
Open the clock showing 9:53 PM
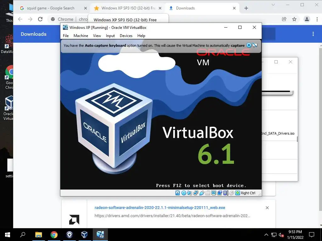295,235
